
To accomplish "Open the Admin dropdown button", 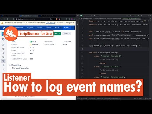I will 66,34.
